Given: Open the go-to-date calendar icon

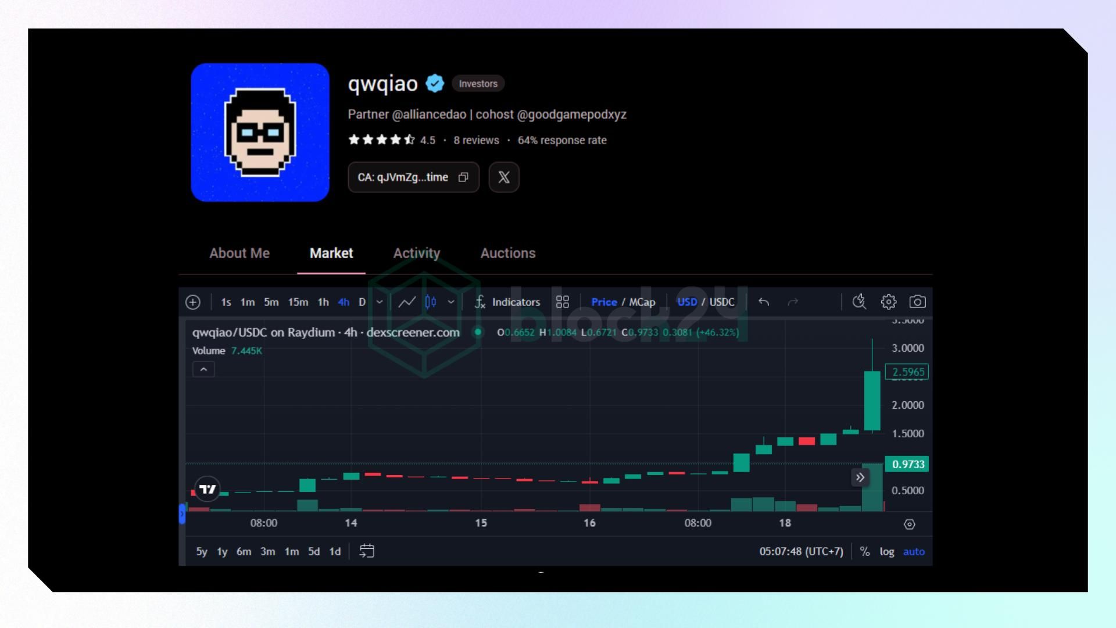Looking at the screenshot, I should click(x=367, y=551).
